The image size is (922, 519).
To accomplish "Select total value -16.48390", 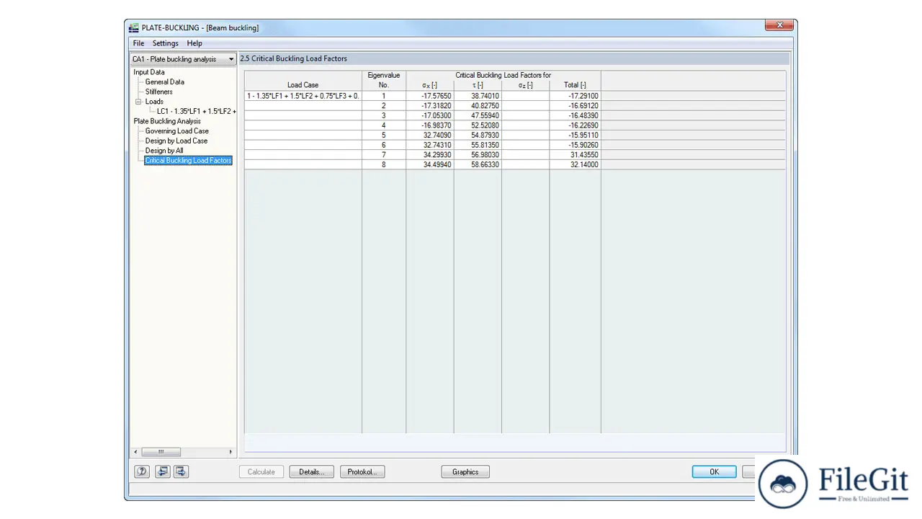I will coord(575,115).
